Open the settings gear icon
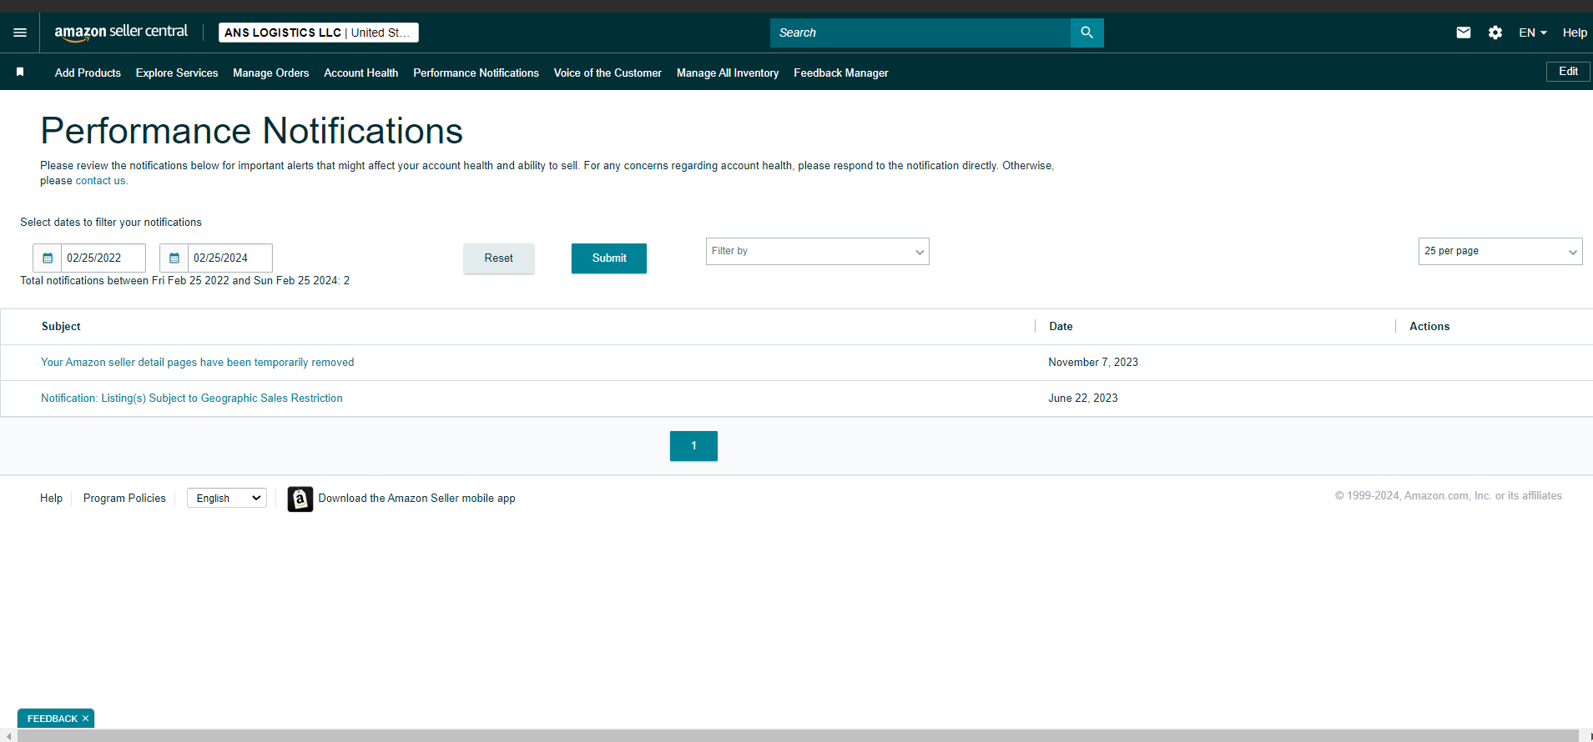This screenshot has height=742, width=1593. pyautogui.click(x=1495, y=33)
